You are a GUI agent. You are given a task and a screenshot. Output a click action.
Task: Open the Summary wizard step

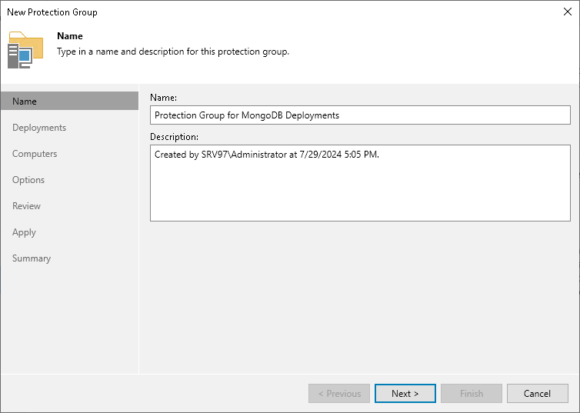[32, 258]
